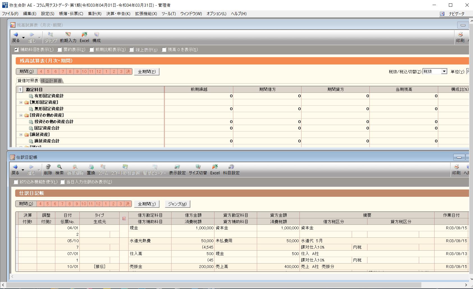Image resolution: width=473 pixels, height=289 pixels.
Task: Select 決 in journal period bar
Action: click(x=128, y=204)
